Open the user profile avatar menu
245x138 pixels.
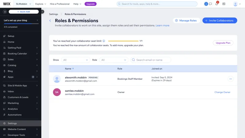pos(237,4)
